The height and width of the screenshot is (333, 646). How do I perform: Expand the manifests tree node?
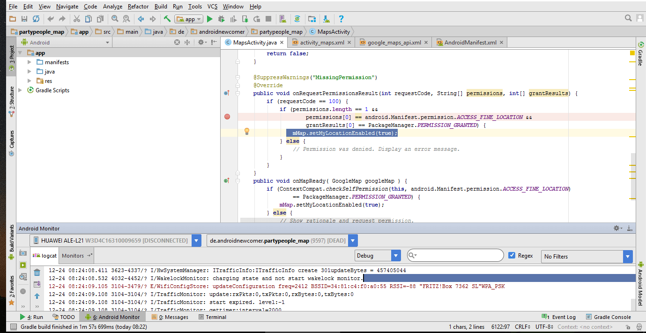pos(30,62)
